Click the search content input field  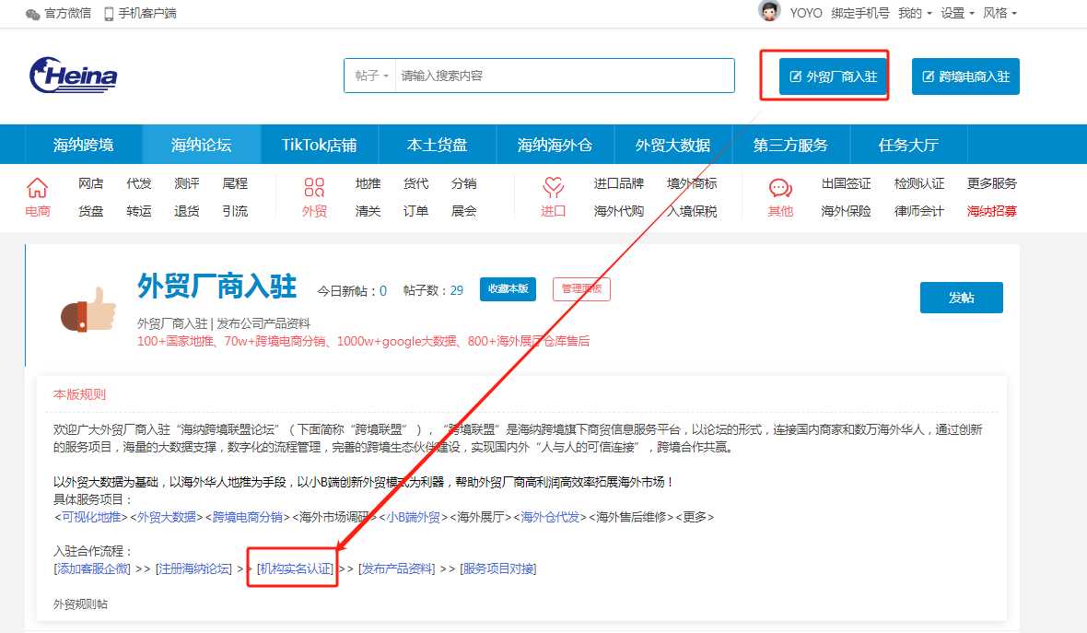click(x=564, y=76)
